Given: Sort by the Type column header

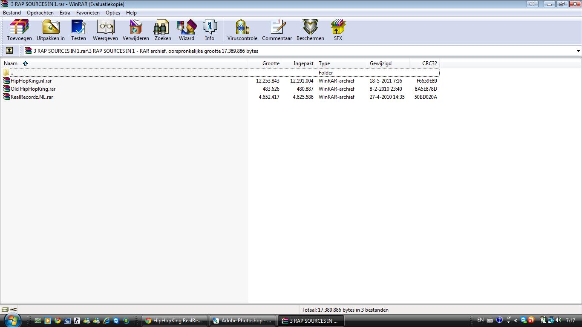Looking at the screenshot, I should point(342,63).
